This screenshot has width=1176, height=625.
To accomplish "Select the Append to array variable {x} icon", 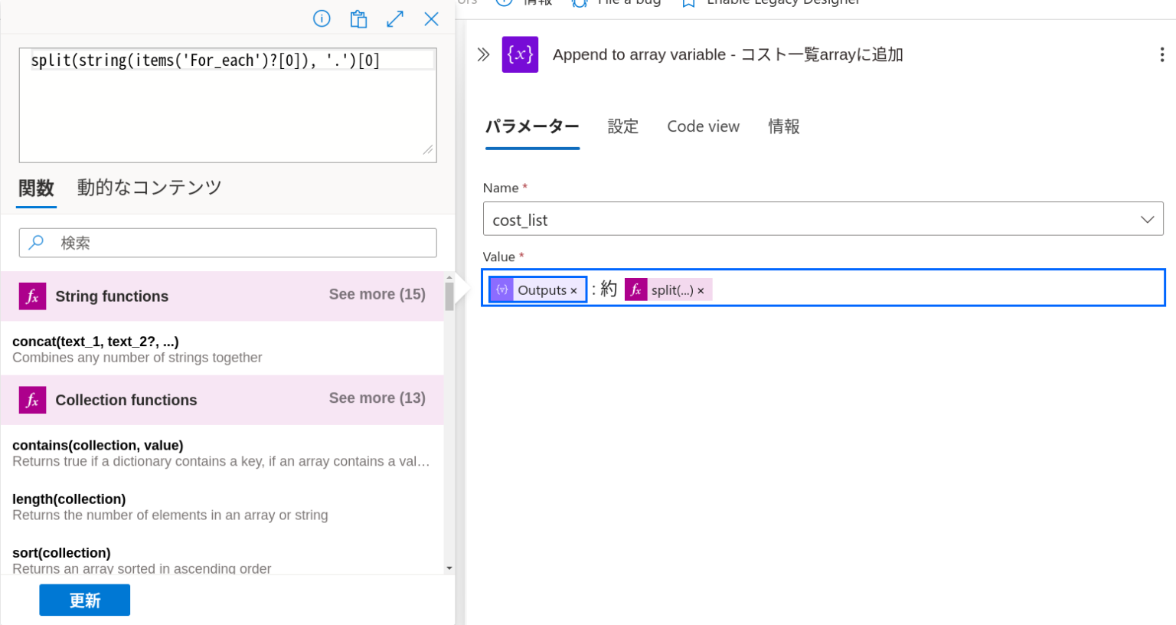I will [x=521, y=54].
